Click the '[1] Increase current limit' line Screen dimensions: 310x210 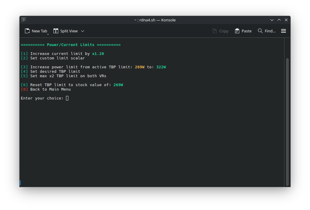tap(62, 54)
